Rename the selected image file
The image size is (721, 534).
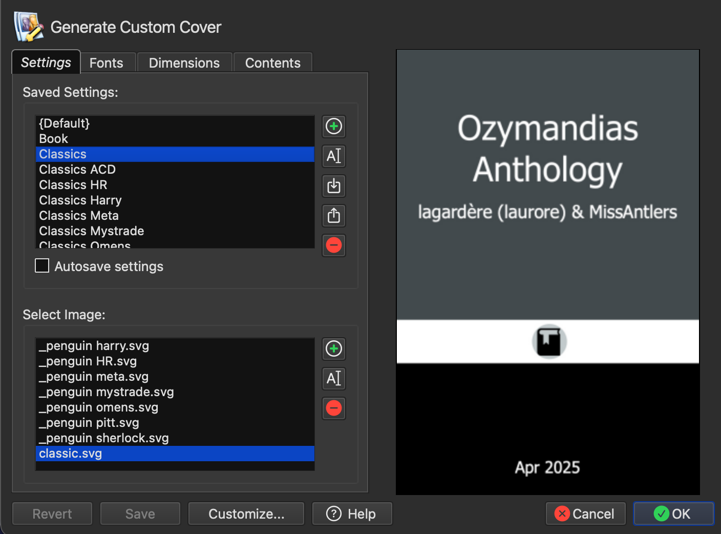tap(334, 379)
